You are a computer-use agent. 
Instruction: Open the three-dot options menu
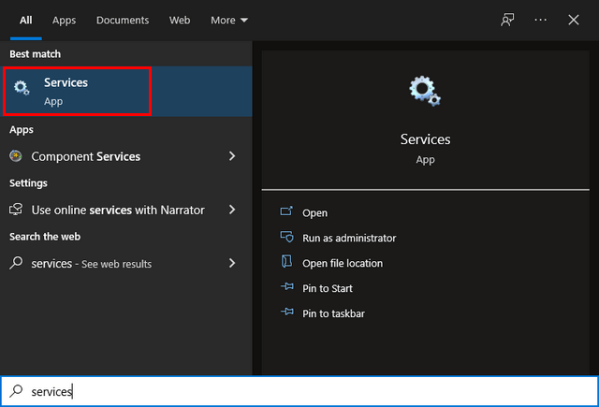pos(541,20)
